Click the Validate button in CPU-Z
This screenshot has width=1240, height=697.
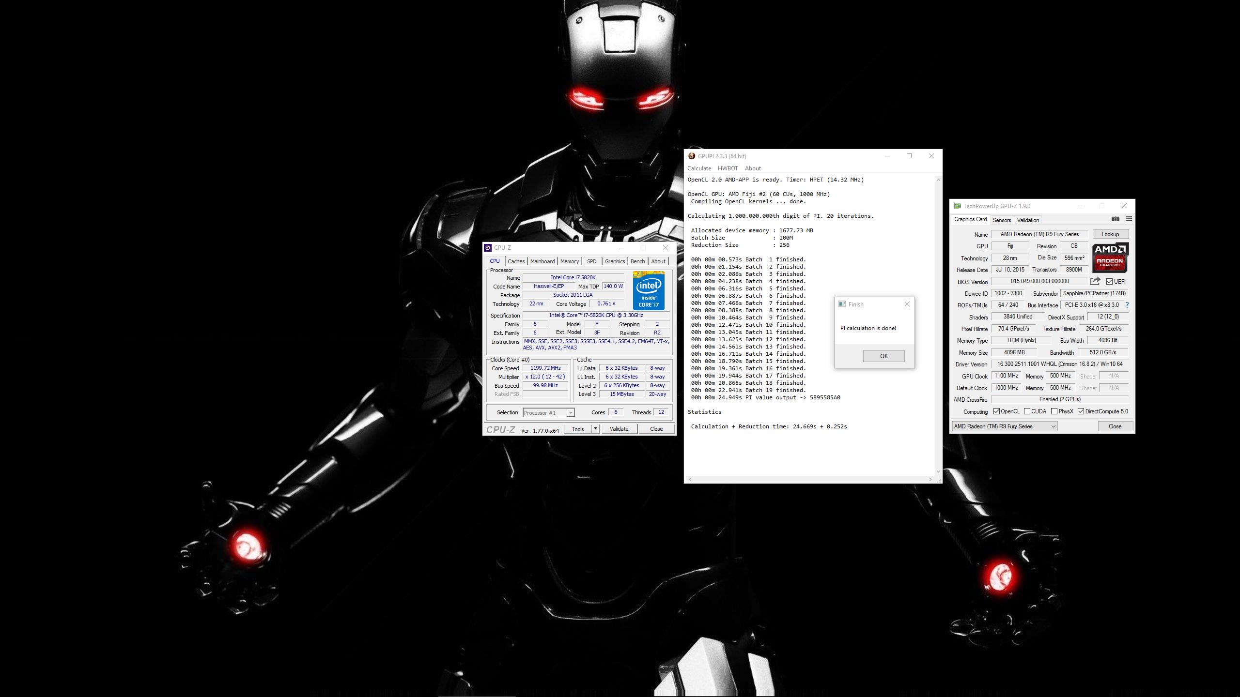tap(619, 429)
